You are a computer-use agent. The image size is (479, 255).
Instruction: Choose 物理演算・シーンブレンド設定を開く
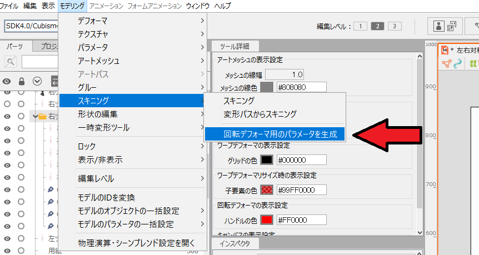(133, 243)
